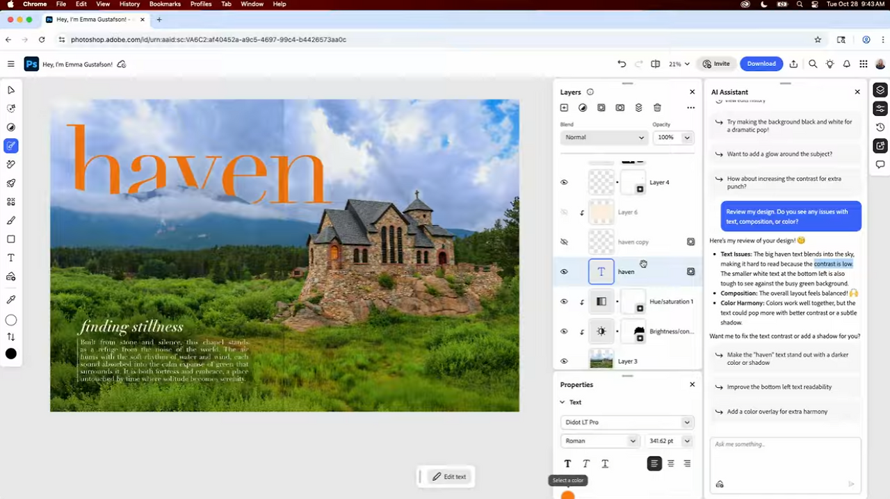Select the Move tool in left toolbar
890x499 pixels.
(11, 90)
